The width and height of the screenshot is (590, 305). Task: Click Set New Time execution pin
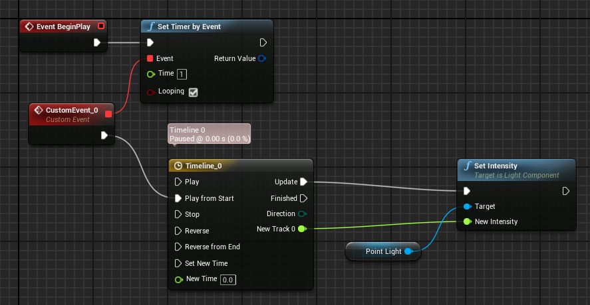pos(178,263)
